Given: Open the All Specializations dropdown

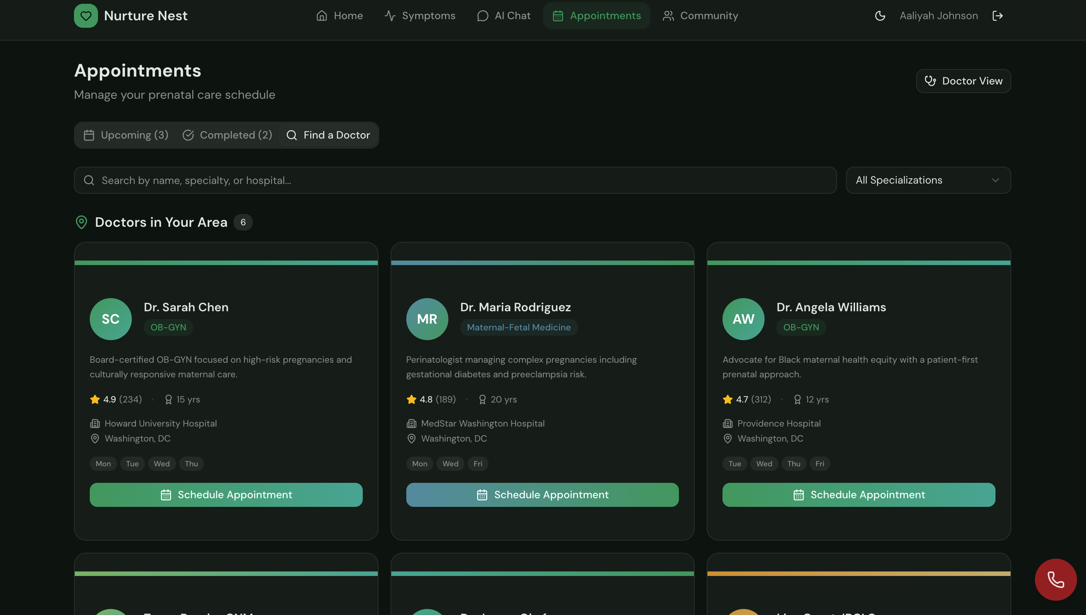Looking at the screenshot, I should coord(928,180).
